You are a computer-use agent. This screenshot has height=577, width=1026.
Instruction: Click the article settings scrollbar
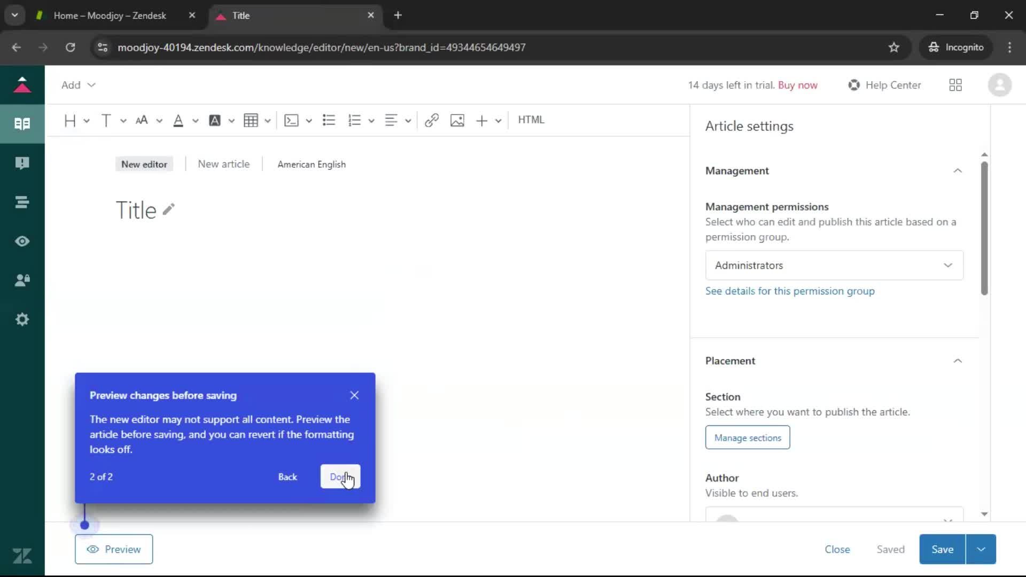(984, 228)
